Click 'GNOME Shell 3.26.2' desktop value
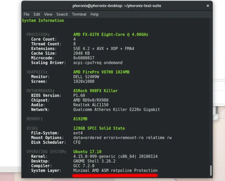The width and height of the screenshot is (225, 181). pyautogui.click(x=94, y=161)
